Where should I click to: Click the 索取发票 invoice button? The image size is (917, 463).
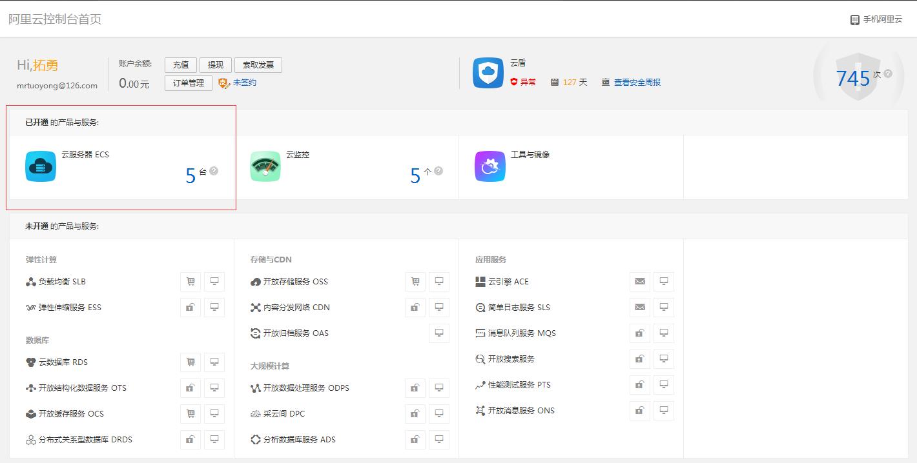[x=258, y=64]
